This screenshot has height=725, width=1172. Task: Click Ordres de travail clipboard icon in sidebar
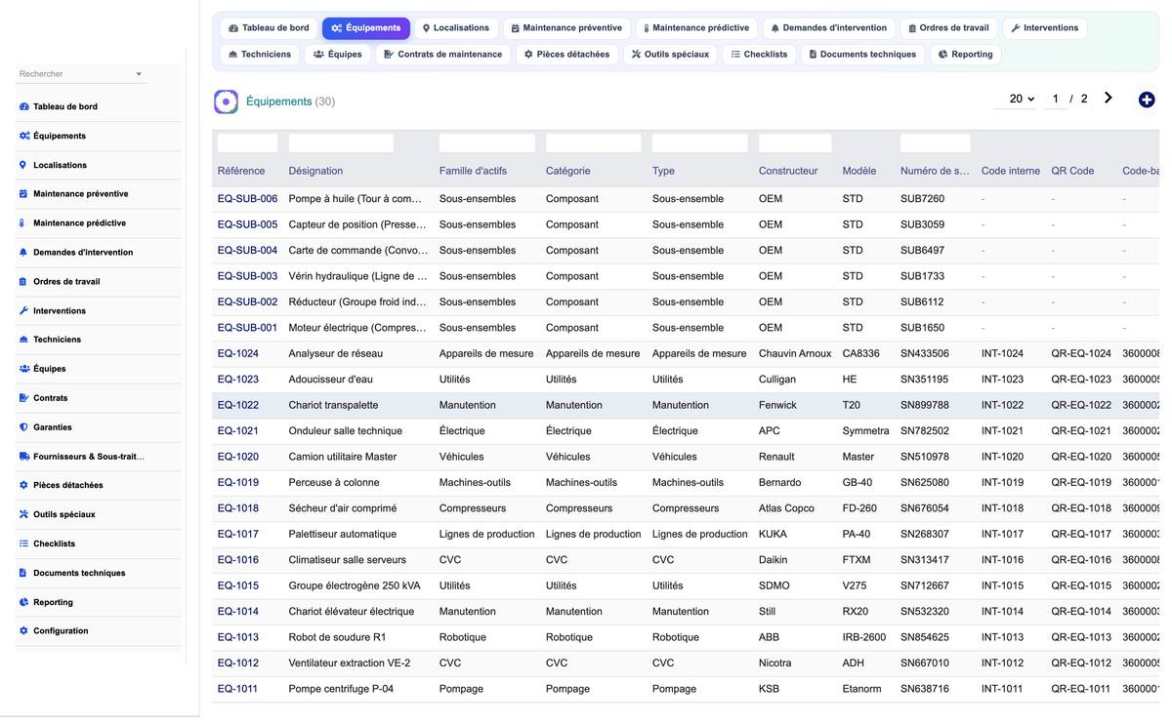click(x=23, y=282)
